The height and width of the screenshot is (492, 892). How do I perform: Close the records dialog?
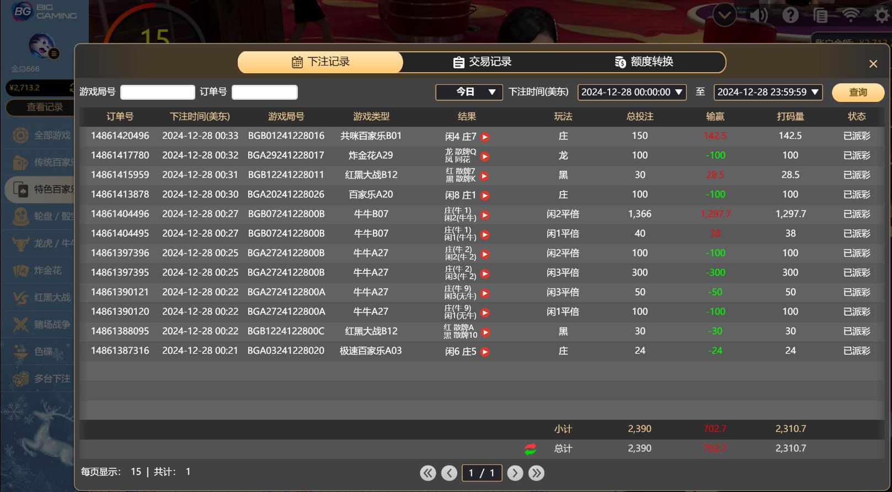coord(873,64)
